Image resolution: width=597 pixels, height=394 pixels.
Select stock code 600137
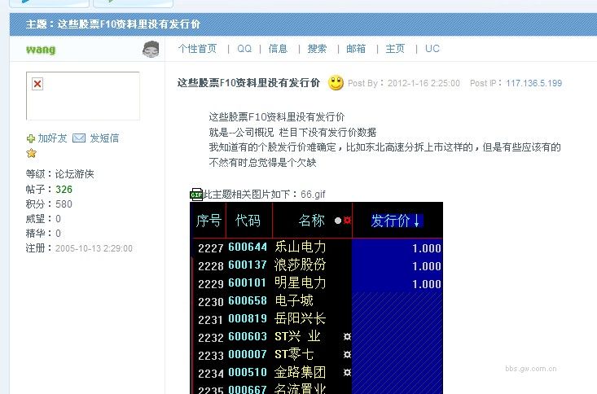[248, 265]
